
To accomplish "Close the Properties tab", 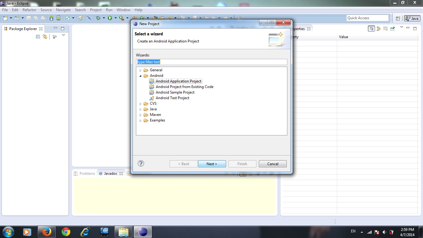I will click(309, 29).
